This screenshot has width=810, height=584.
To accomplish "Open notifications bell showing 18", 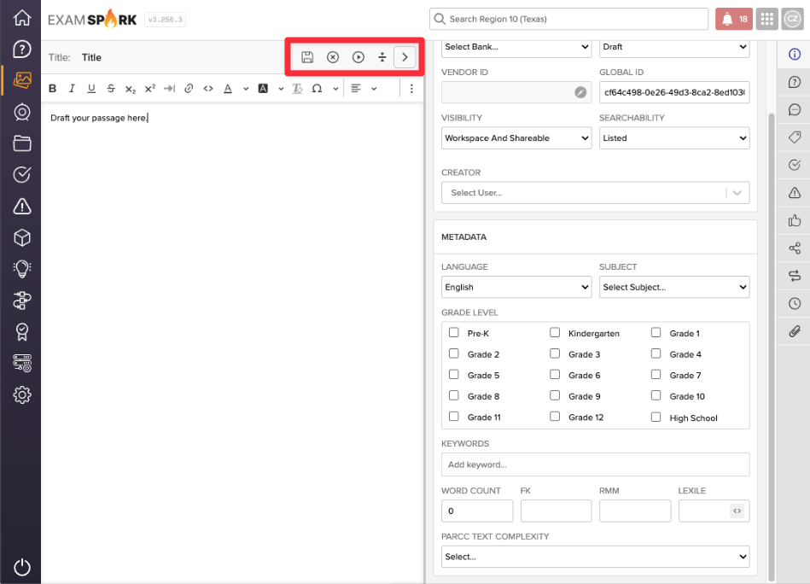I will [x=733, y=19].
